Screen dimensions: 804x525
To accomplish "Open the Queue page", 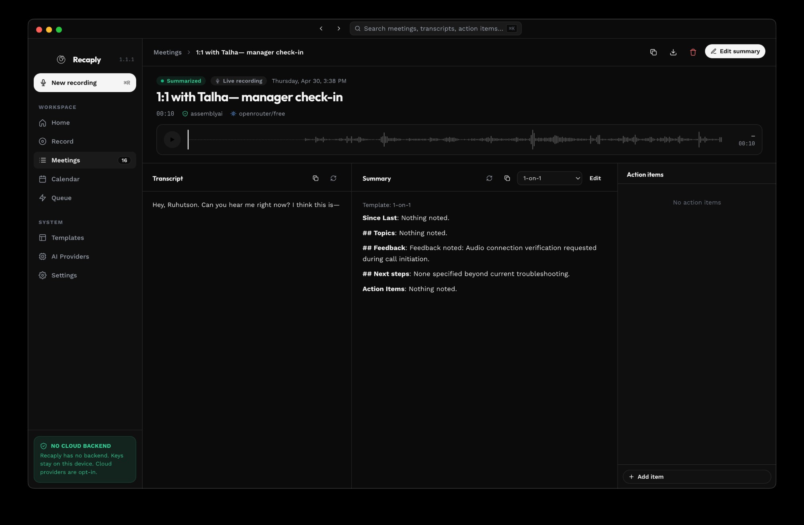I will tap(85, 198).
